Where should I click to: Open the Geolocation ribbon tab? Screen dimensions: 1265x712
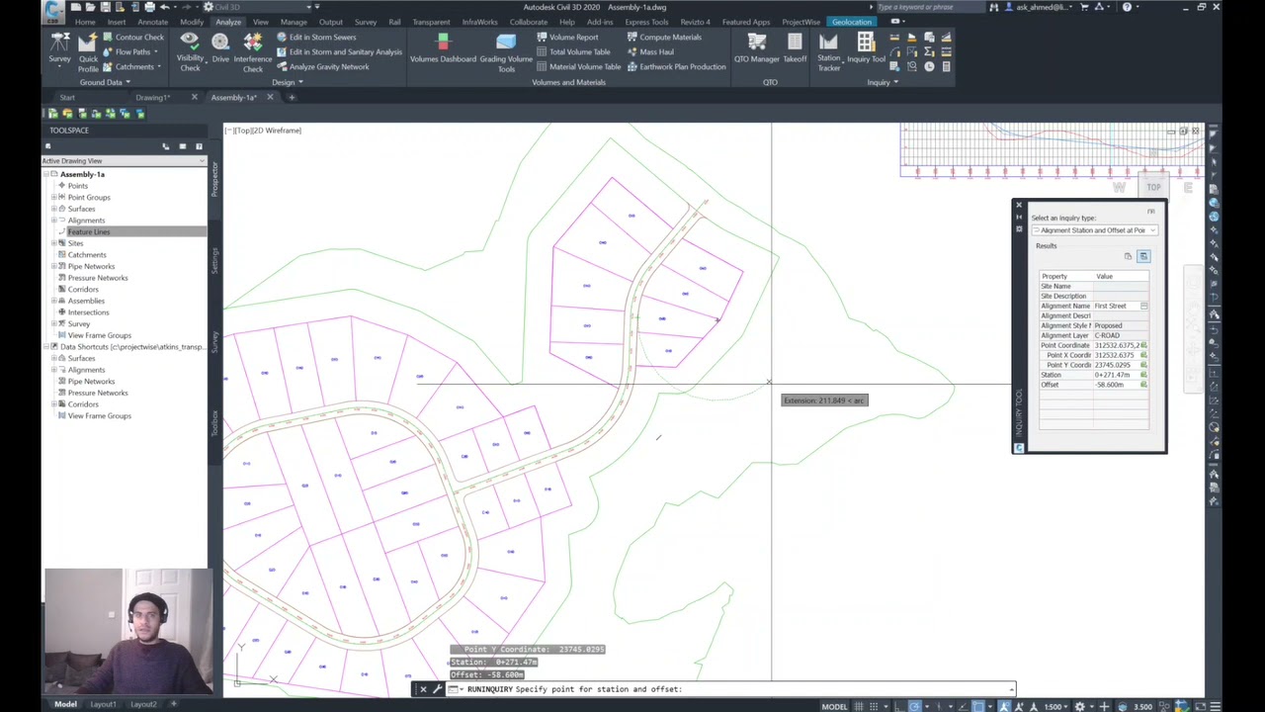(x=852, y=22)
